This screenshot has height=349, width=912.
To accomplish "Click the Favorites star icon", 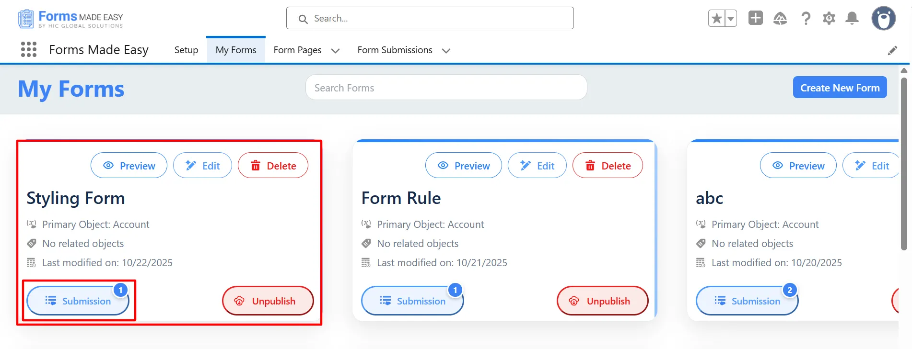I will click(x=716, y=19).
